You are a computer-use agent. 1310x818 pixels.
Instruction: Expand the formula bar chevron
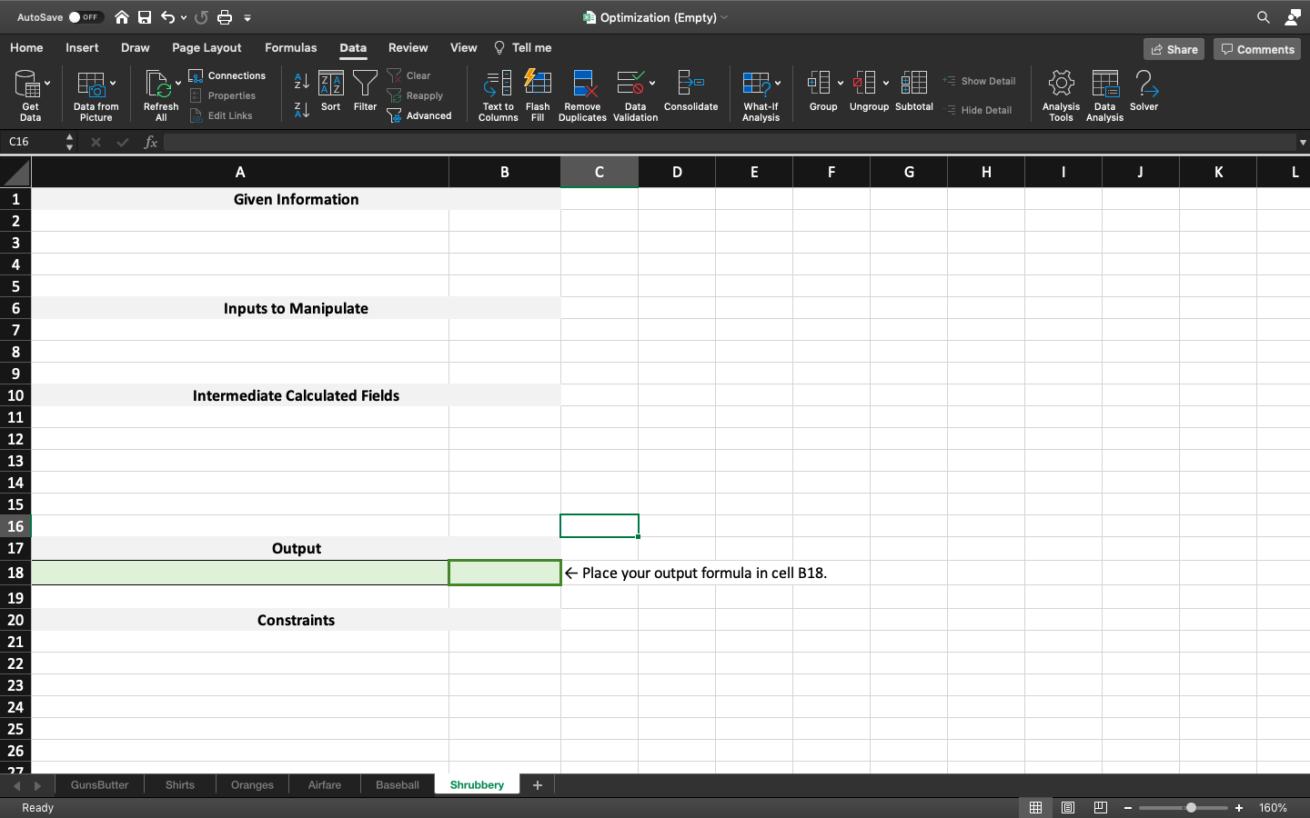click(x=1302, y=143)
